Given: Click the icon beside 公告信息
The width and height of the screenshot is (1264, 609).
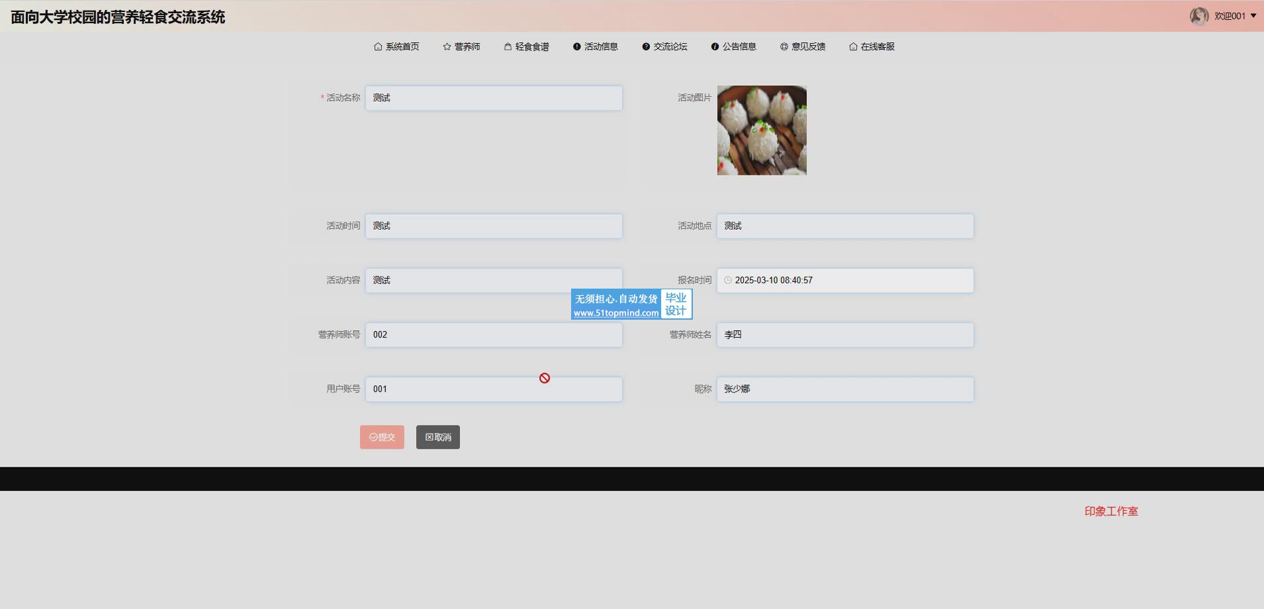Looking at the screenshot, I should pyautogui.click(x=715, y=47).
